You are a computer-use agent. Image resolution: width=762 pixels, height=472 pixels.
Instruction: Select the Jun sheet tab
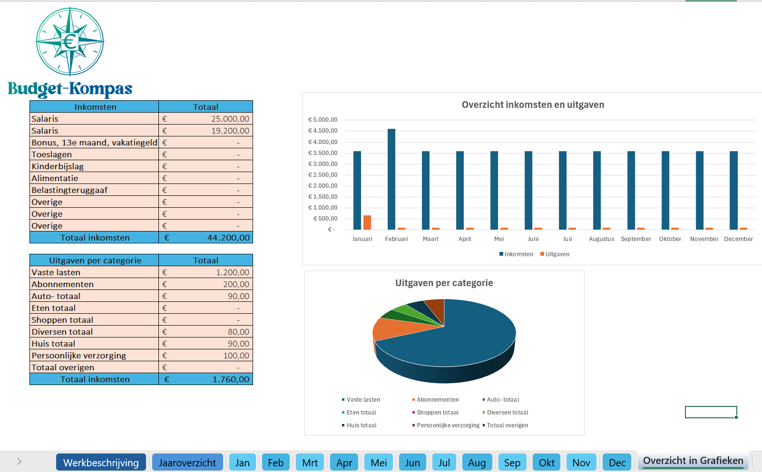click(412, 462)
